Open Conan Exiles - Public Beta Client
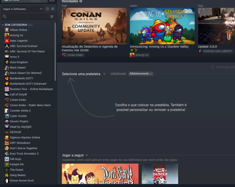The width and height of the screenshot is (235, 187). tap(27, 105)
